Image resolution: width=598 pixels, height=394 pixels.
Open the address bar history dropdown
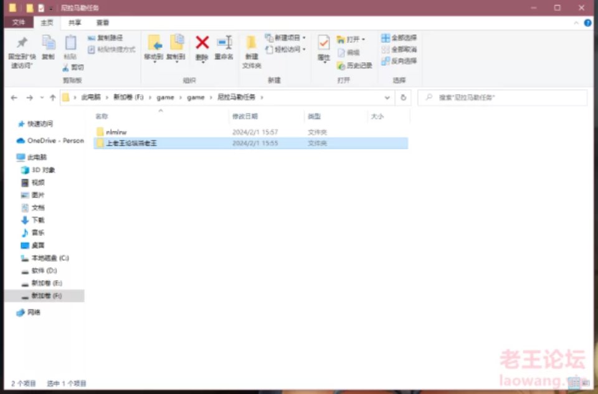tap(387, 98)
